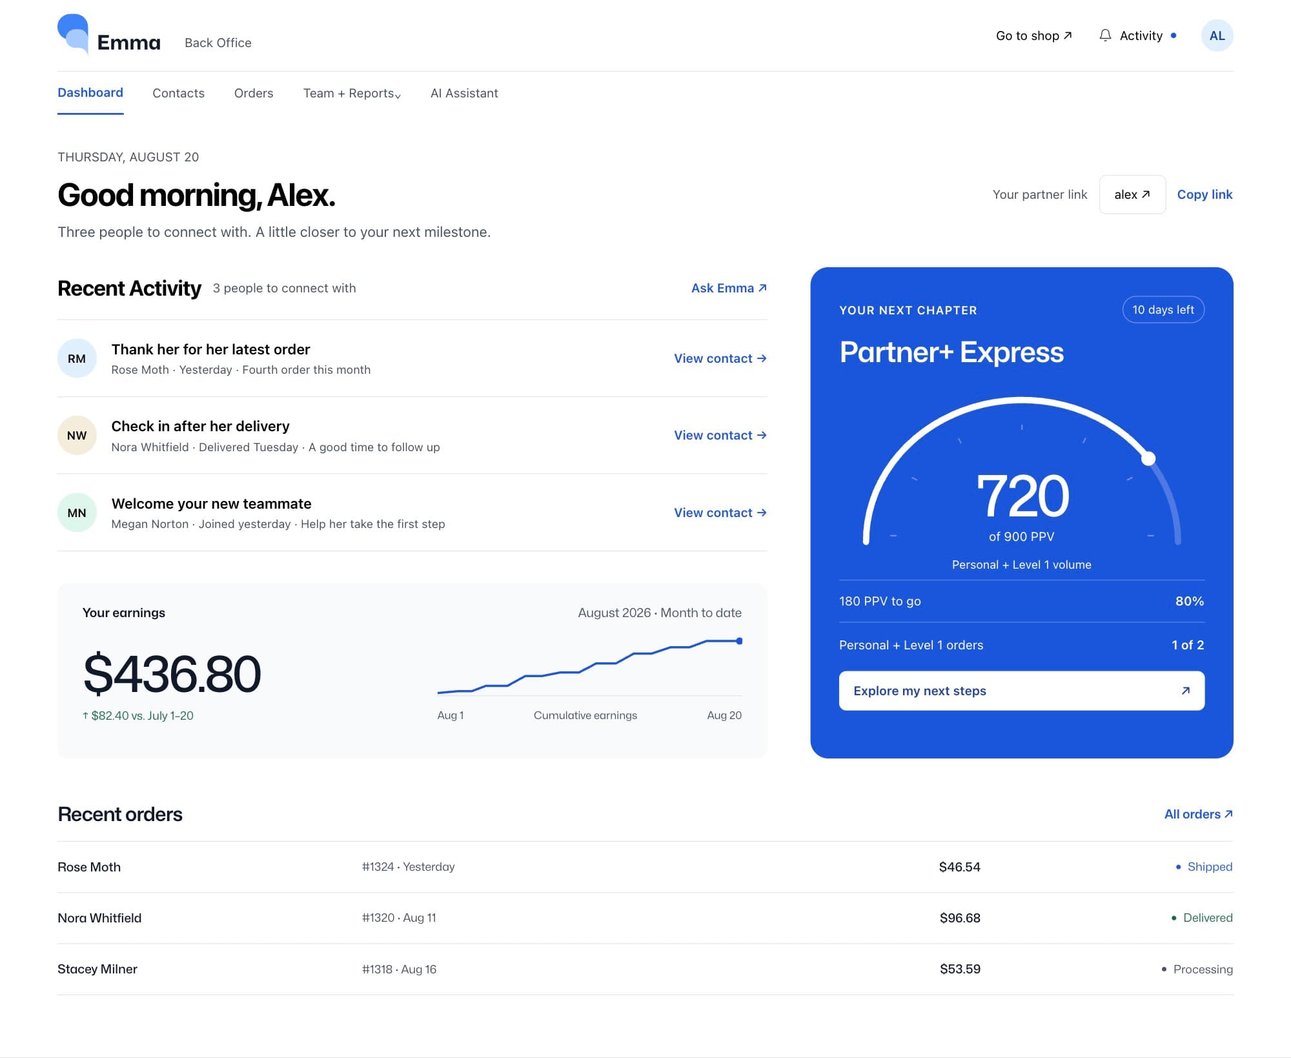Click the NW avatar for Nora Whitfield
Screen dimensions: 1291x1058
tap(77, 435)
